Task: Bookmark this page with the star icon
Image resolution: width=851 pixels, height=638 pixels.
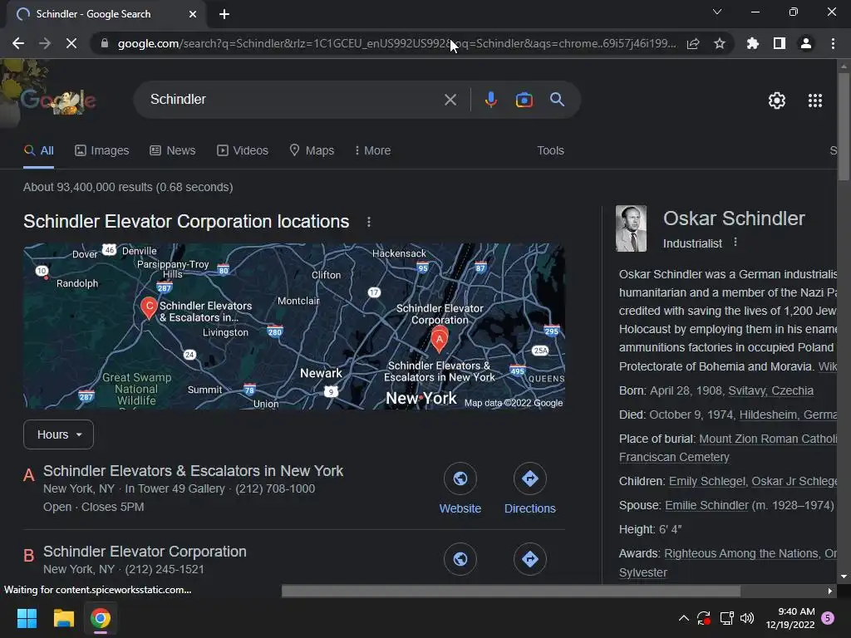Action: point(720,43)
